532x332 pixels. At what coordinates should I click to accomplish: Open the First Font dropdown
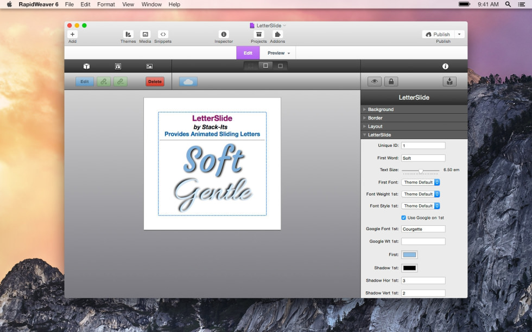click(x=421, y=182)
